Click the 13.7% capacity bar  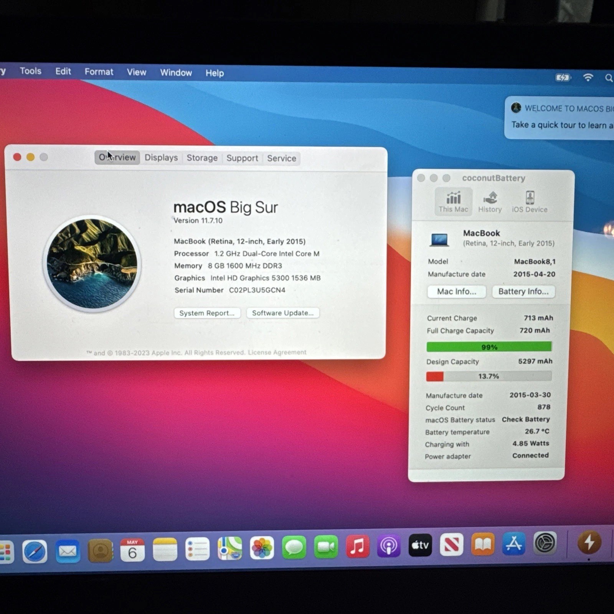[489, 376]
